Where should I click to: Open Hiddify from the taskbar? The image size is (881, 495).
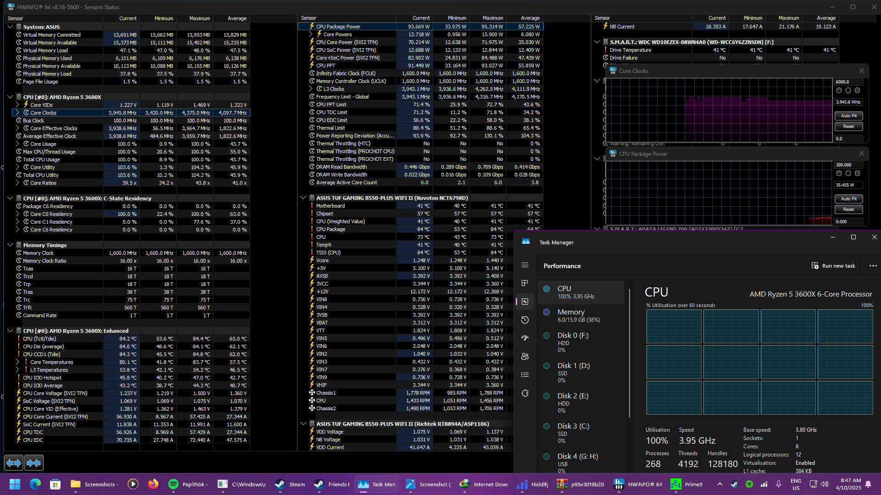tap(532, 484)
